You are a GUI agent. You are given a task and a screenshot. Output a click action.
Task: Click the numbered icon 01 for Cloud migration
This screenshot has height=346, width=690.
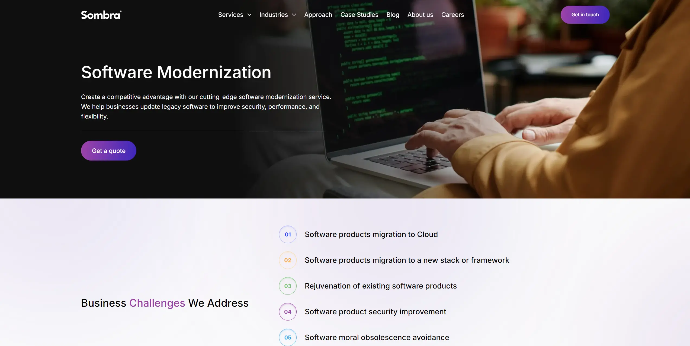pyautogui.click(x=287, y=234)
